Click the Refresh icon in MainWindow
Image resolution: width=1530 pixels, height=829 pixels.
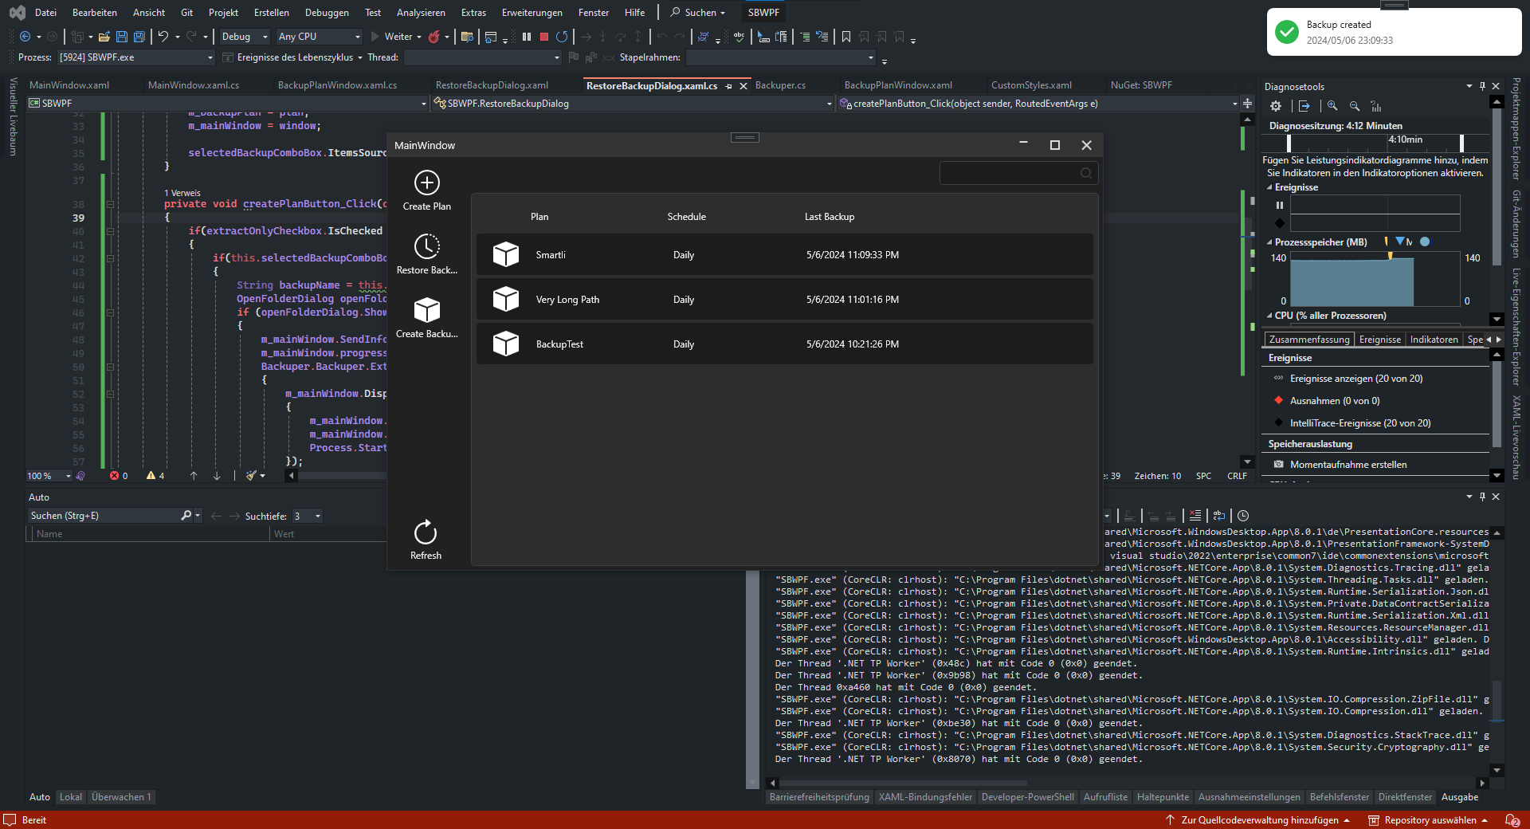(x=426, y=532)
